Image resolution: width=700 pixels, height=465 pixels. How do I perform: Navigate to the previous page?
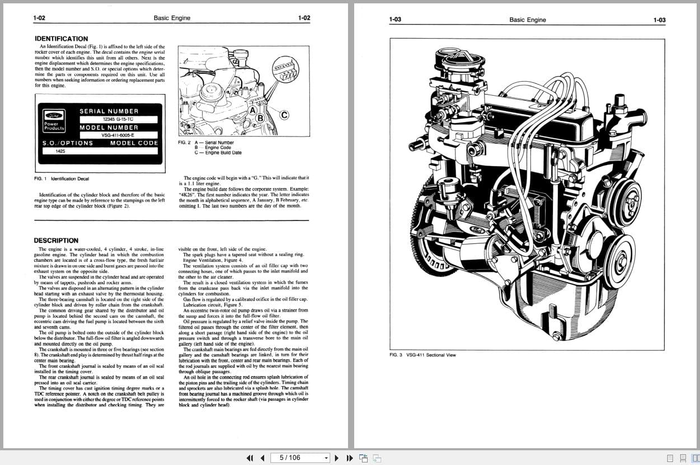[x=262, y=458]
